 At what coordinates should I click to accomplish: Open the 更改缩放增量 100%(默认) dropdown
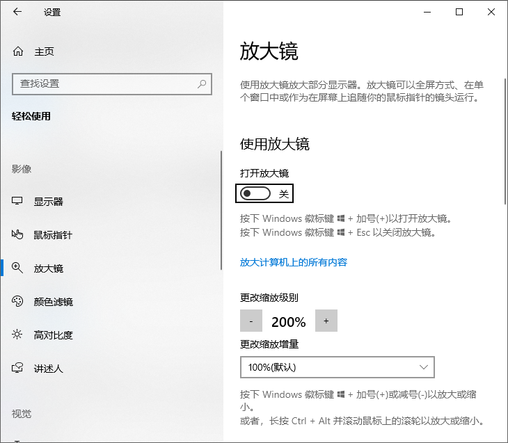(x=338, y=367)
